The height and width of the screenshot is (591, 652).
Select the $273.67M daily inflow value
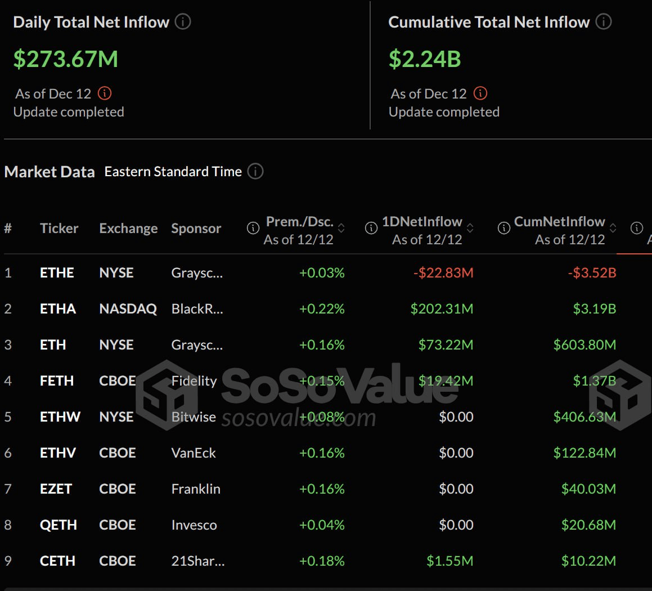(66, 59)
